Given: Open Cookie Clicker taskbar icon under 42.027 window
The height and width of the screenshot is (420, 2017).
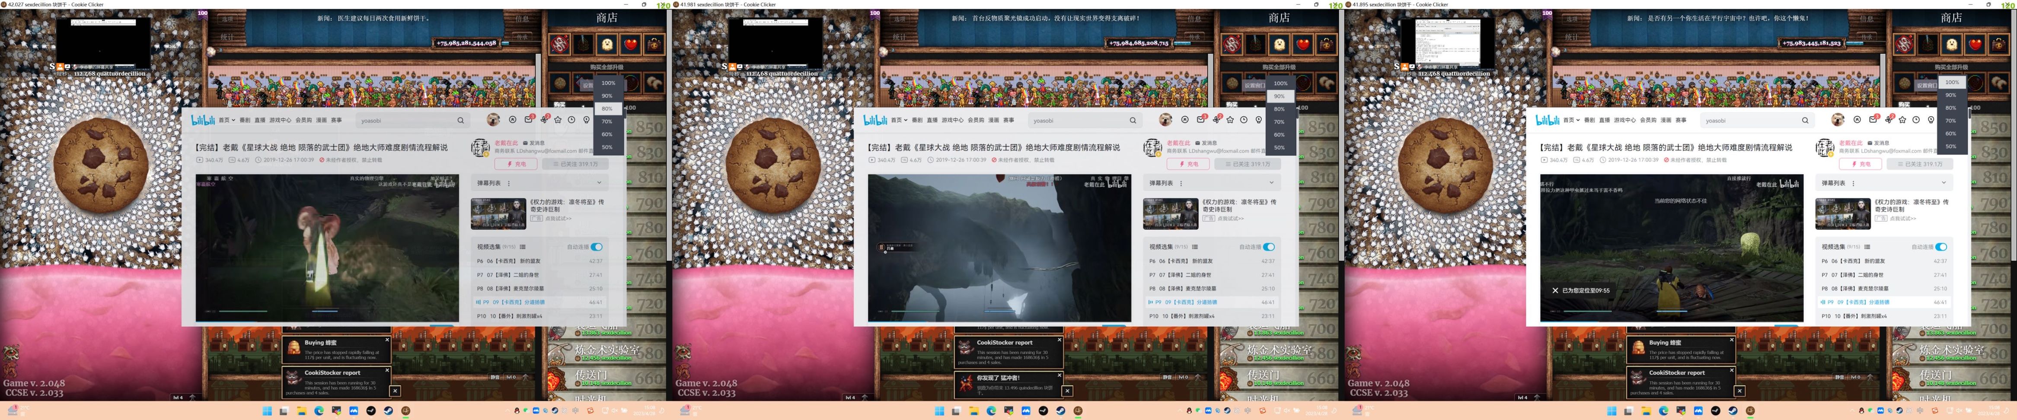Looking at the screenshot, I should (x=405, y=410).
